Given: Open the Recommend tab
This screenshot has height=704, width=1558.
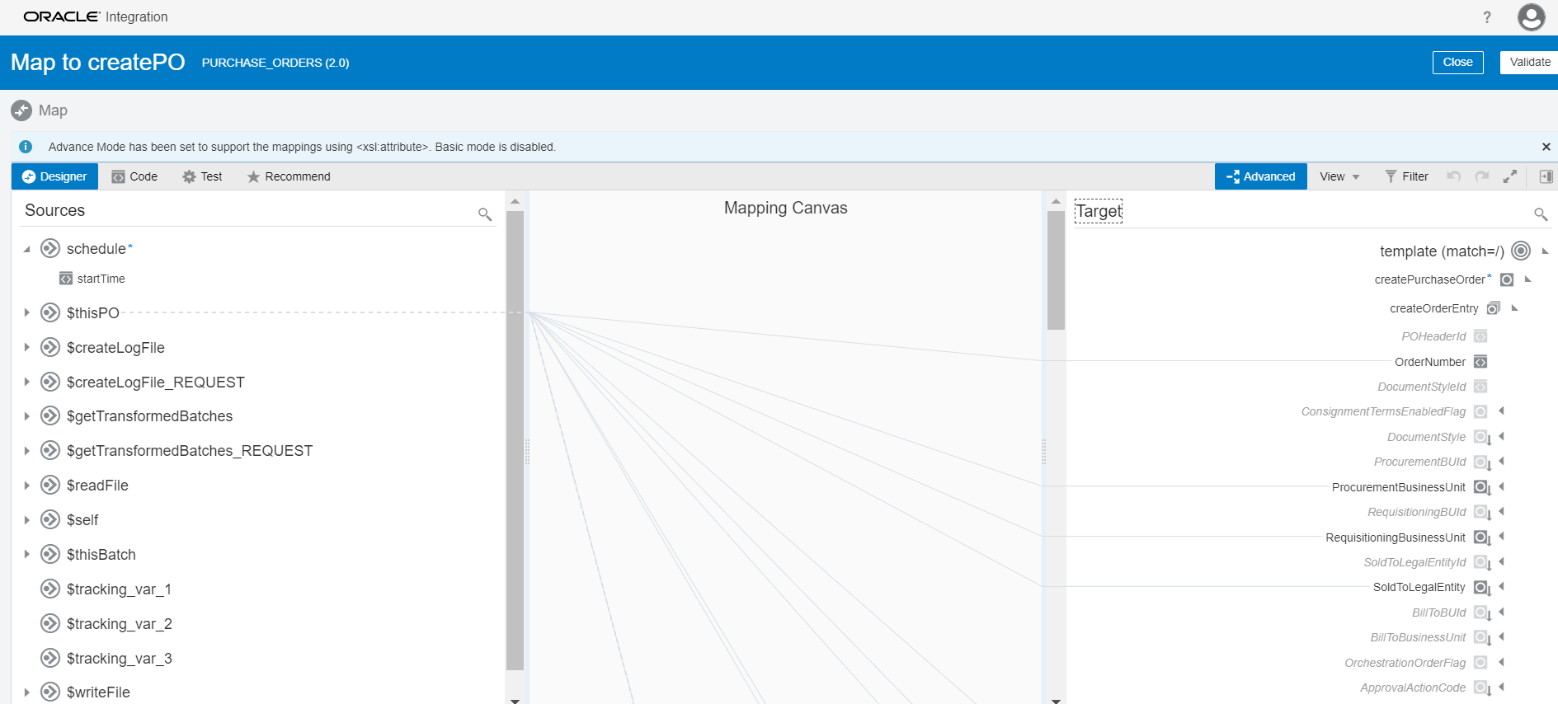Looking at the screenshot, I should (289, 176).
